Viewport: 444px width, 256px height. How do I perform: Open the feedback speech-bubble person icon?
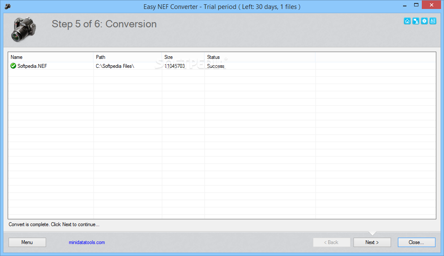click(x=416, y=21)
